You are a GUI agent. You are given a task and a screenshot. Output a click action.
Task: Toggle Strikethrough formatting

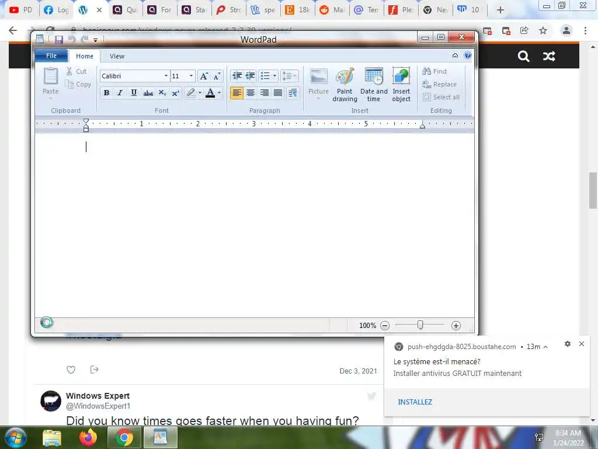(148, 93)
